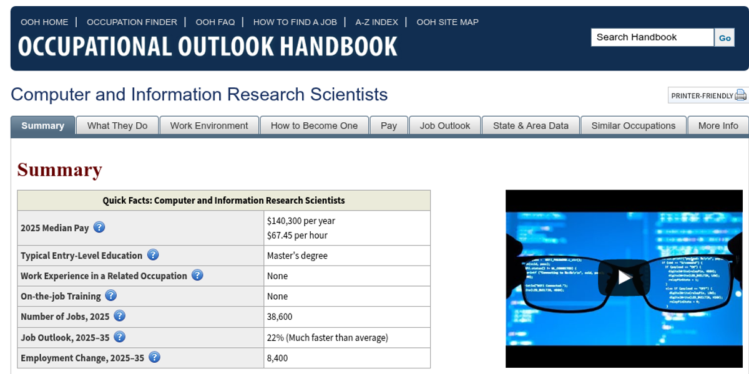Click the On-the-job Training label

tap(61, 296)
